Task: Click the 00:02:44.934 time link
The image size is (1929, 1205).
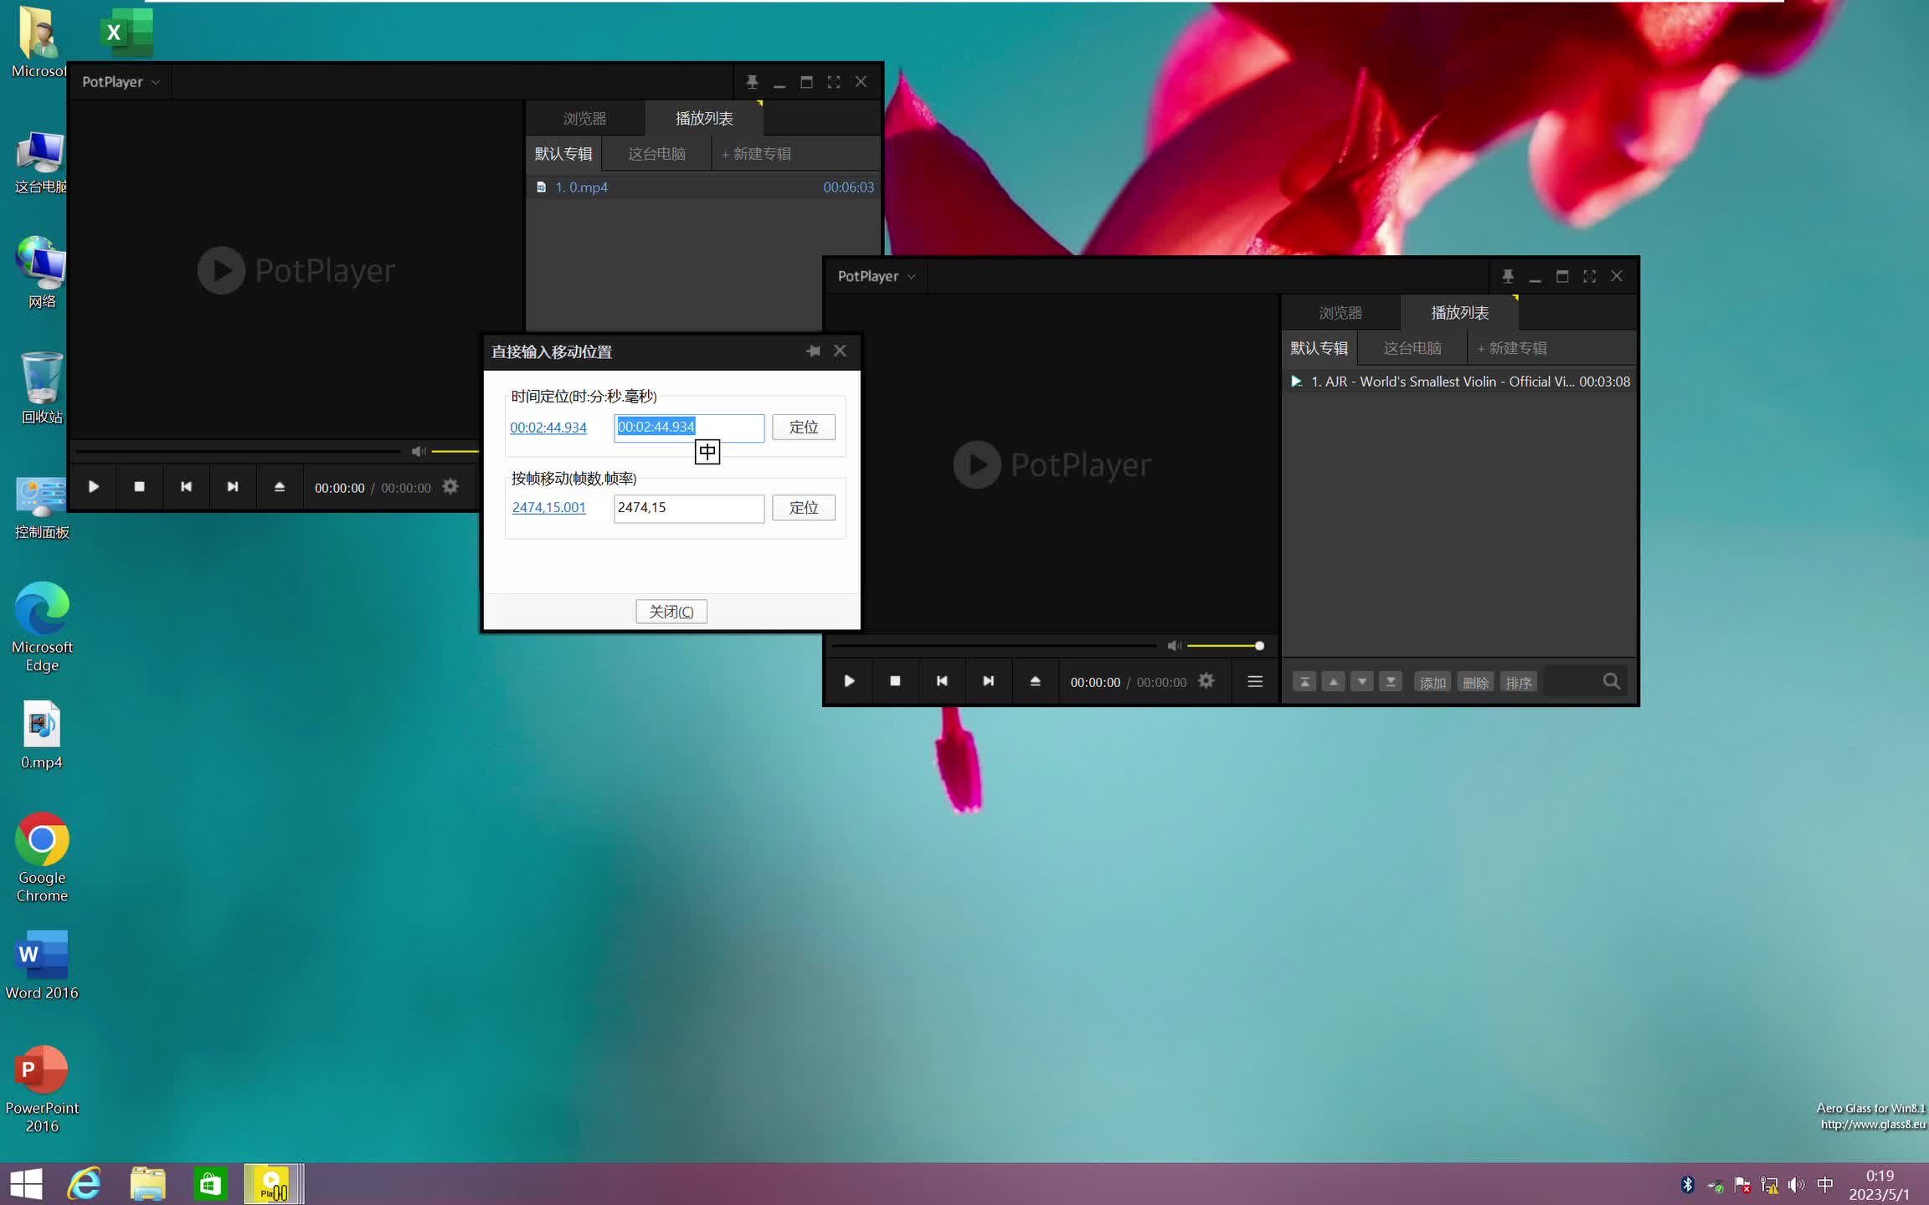Action: tap(548, 428)
